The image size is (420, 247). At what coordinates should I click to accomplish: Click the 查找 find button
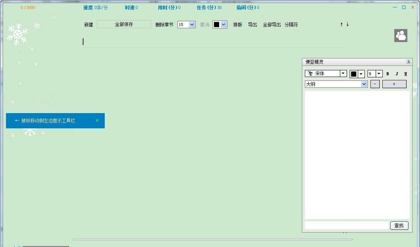pyautogui.click(x=399, y=225)
